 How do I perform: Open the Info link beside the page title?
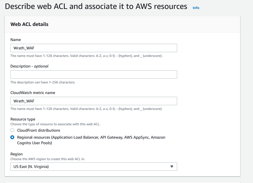pos(196,8)
